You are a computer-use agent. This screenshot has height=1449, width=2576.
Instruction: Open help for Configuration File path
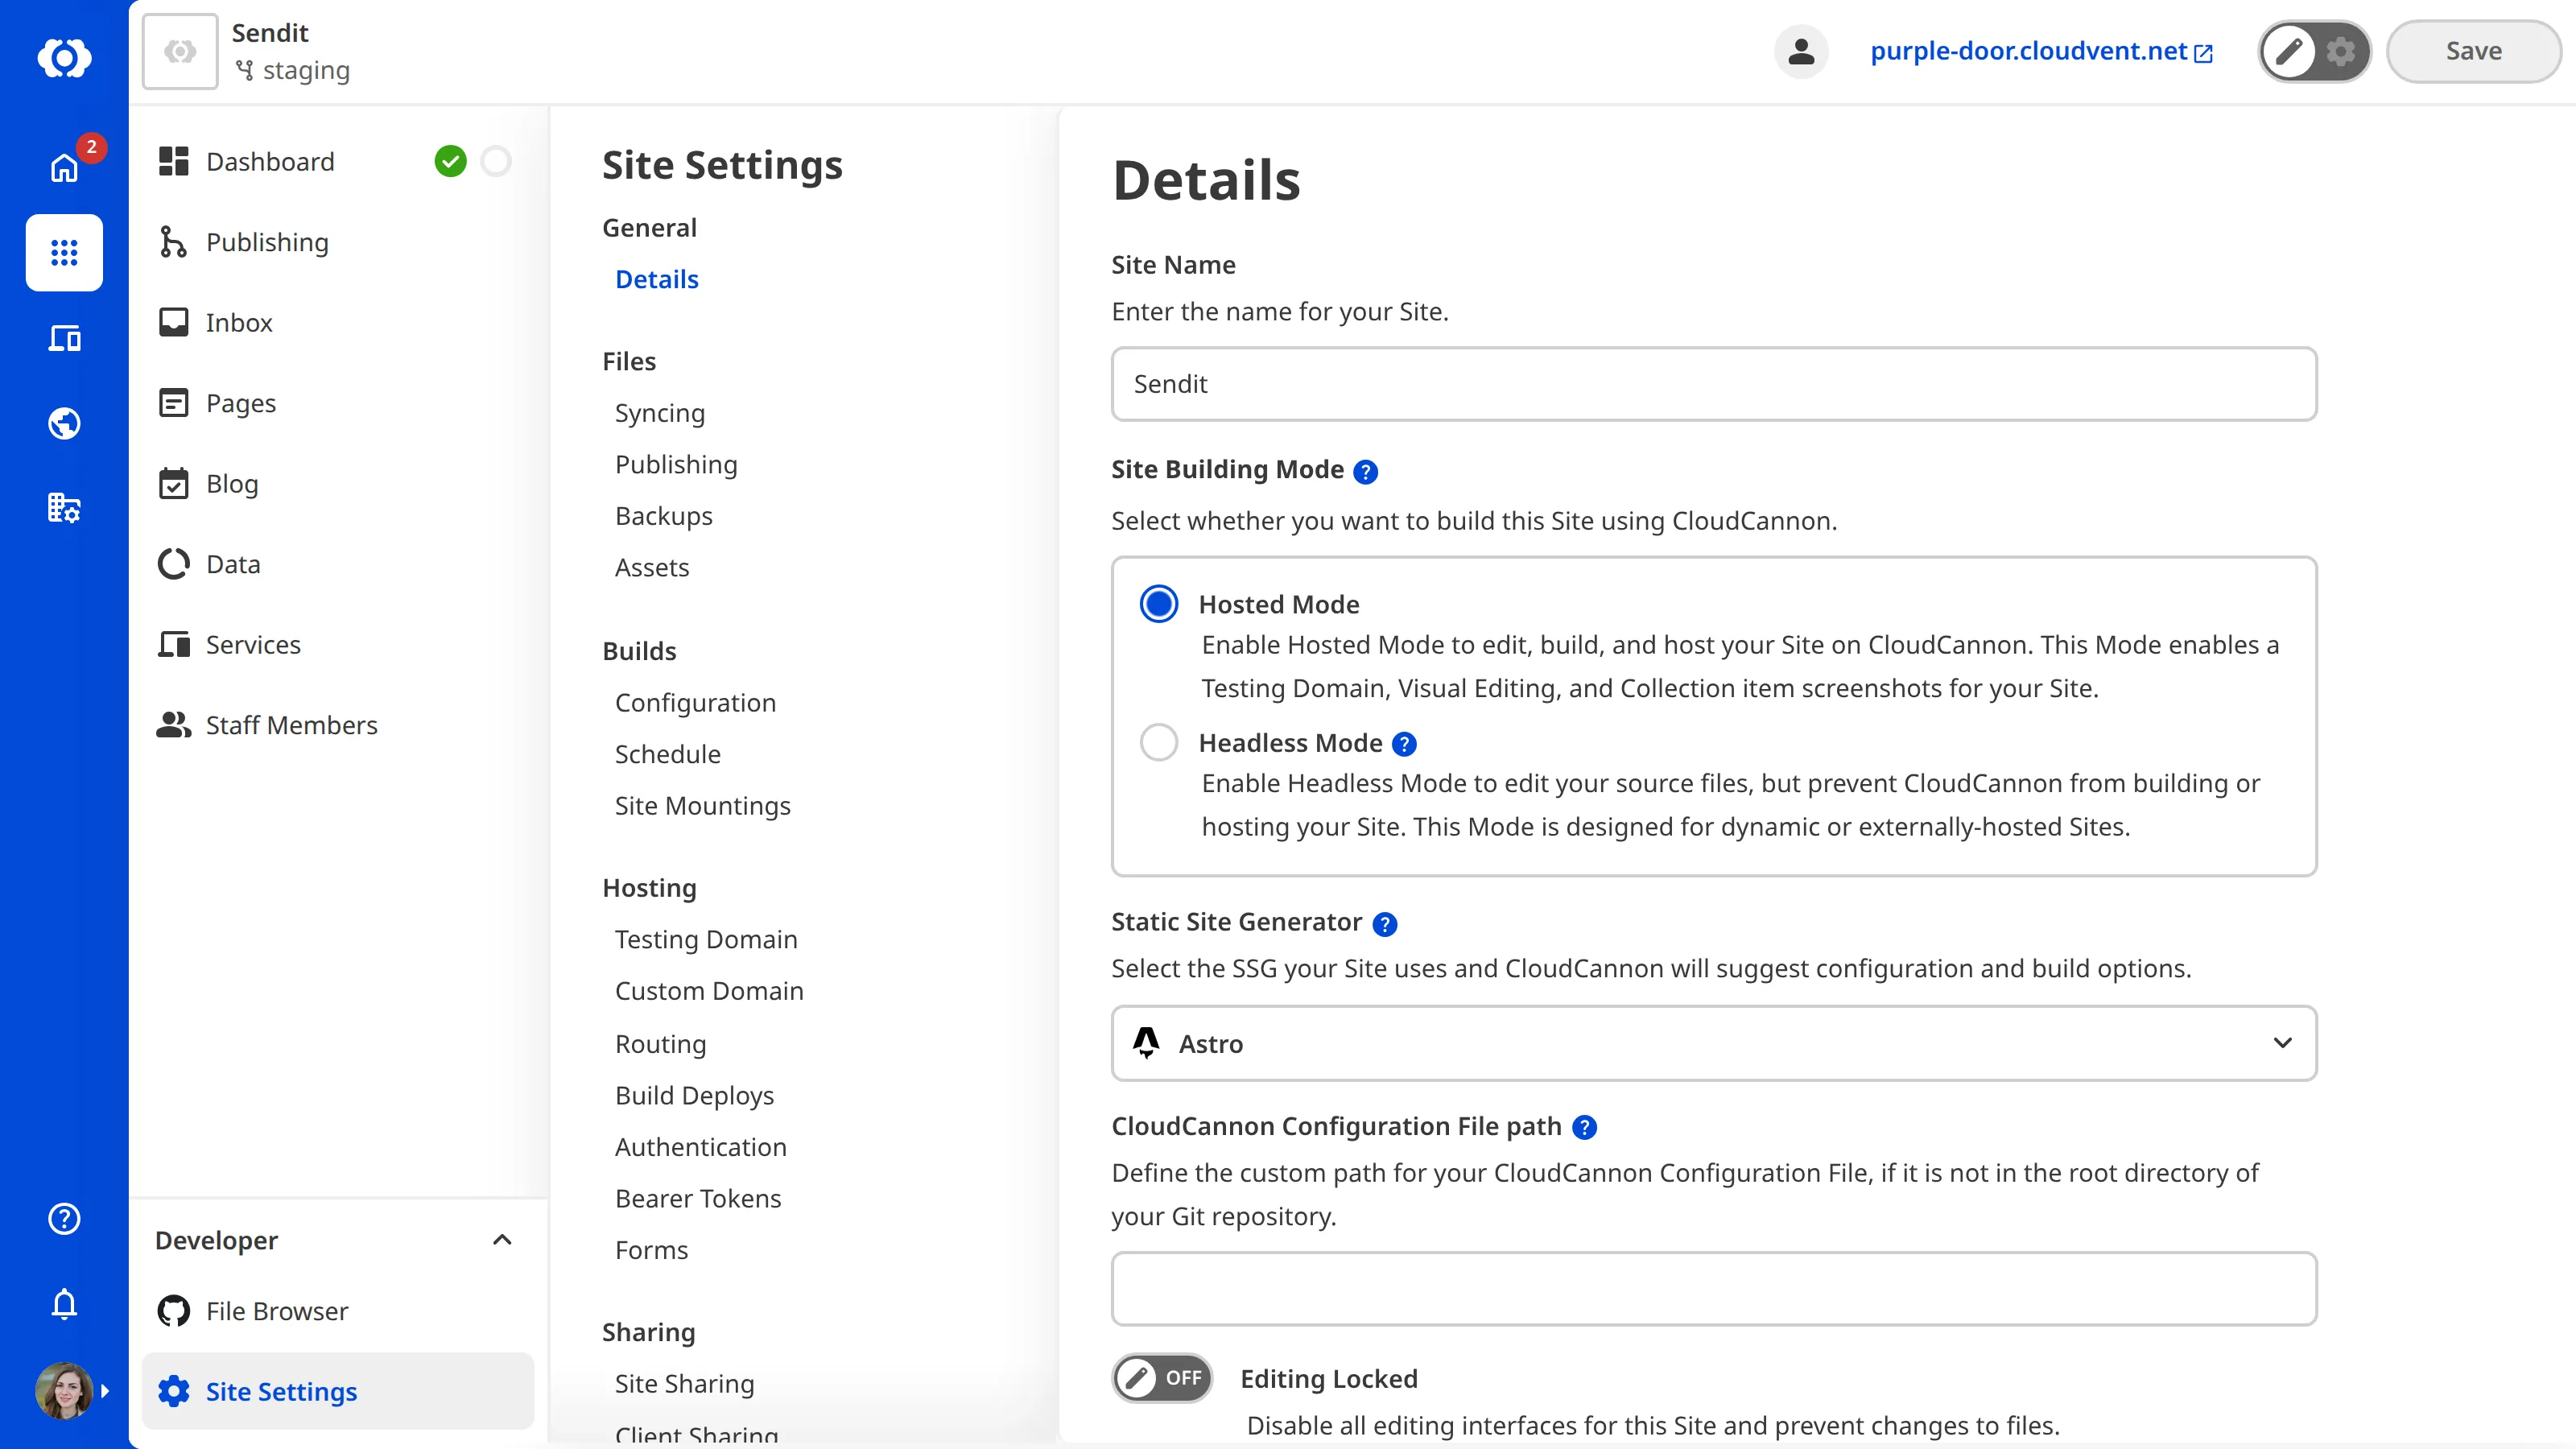[x=1584, y=1127]
